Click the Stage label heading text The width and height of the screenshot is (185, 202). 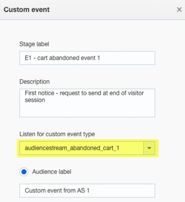[34, 44]
